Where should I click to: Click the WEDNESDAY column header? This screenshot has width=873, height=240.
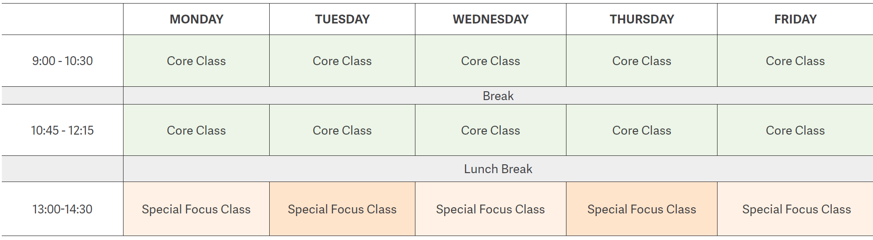(490, 19)
